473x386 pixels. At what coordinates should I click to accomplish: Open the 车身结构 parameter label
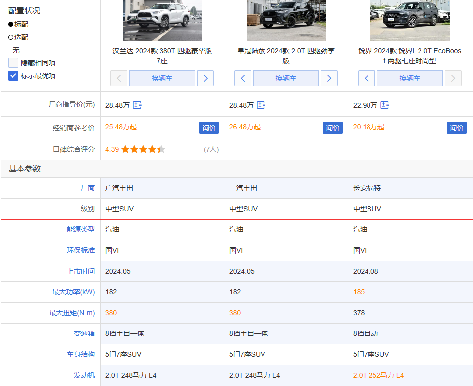pyautogui.click(x=81, y=354)
